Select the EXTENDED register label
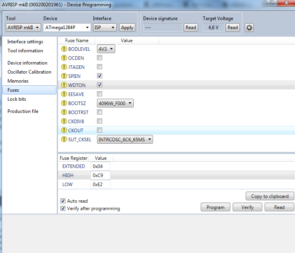Viewport: 295px width, 253px height. (74, 166)
